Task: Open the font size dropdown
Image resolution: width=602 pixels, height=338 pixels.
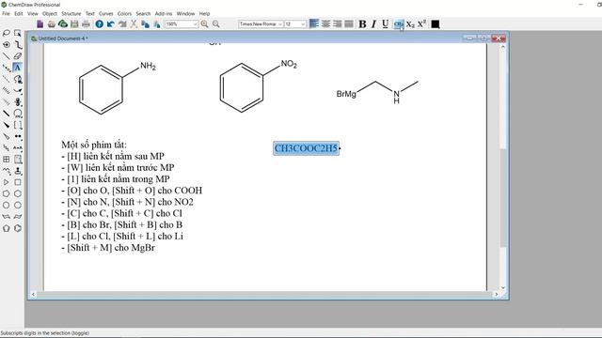Action: pyautogui.click(x=303, y=24)
